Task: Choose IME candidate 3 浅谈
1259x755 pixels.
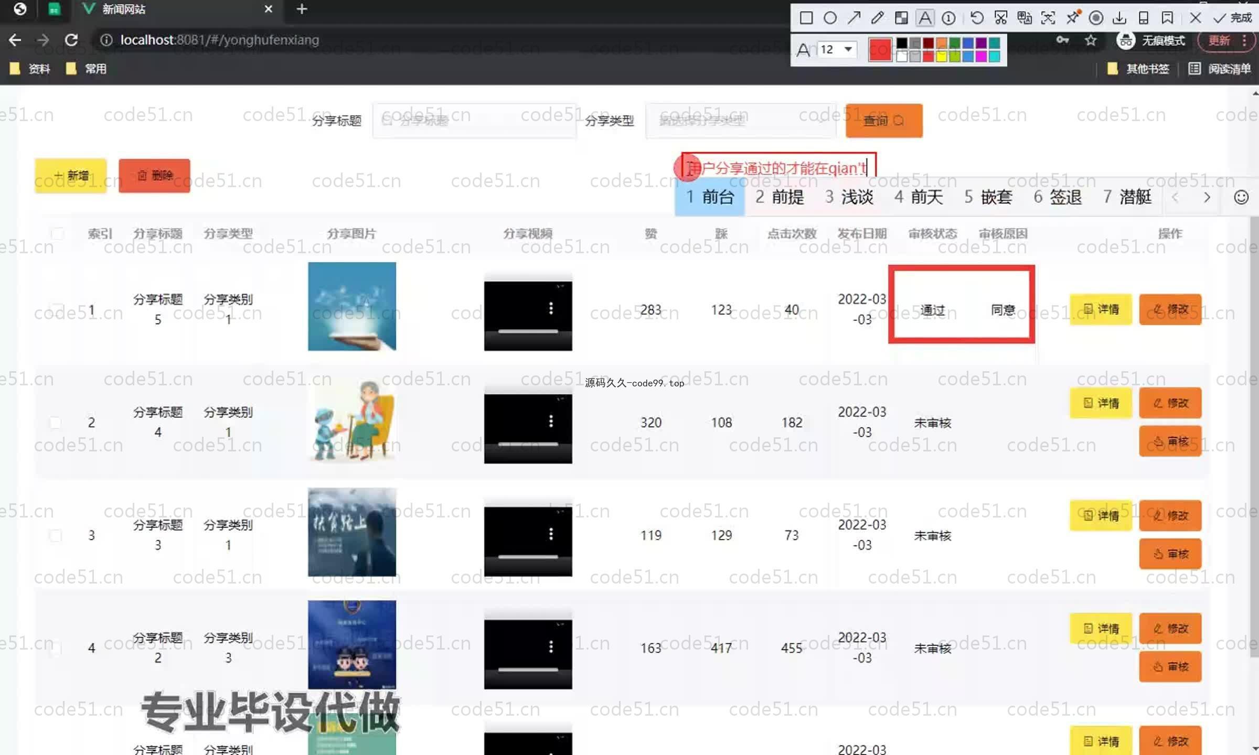Action: click(849, 197)
